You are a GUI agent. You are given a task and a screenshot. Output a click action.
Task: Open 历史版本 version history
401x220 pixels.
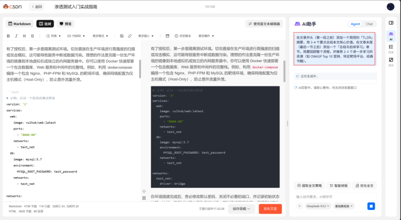tap(183, 36)
